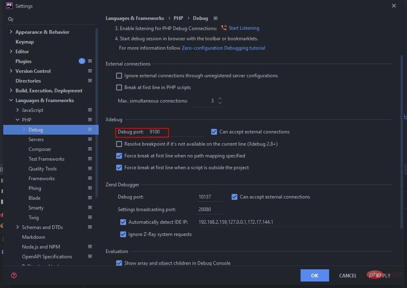This screenshot has height=288, width=407.
Task: Enable Ignore external connections through unregistered servers
Action: (x=119, y=76)
